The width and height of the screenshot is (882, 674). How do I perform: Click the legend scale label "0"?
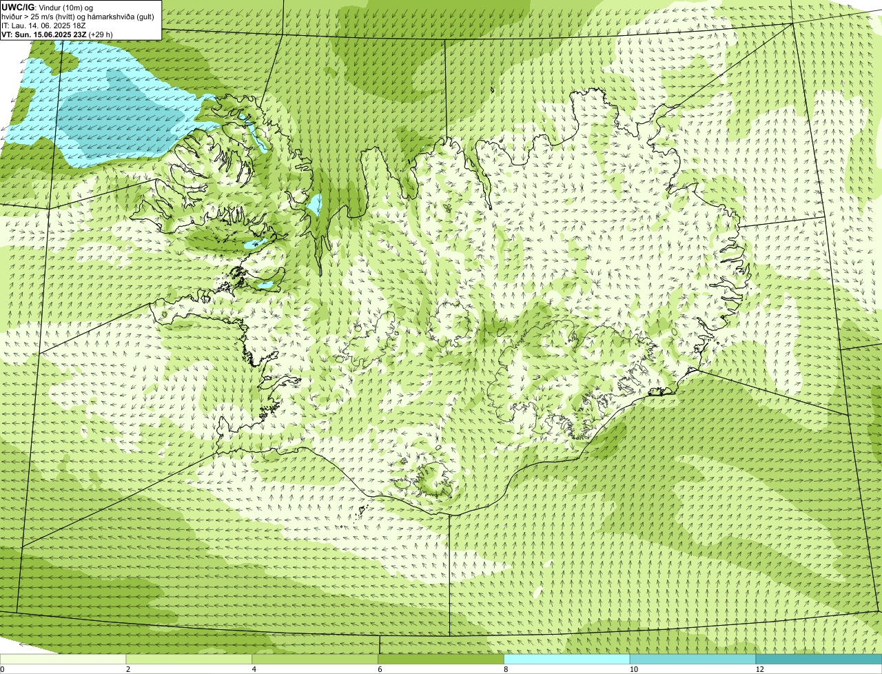tap(2, 669)
